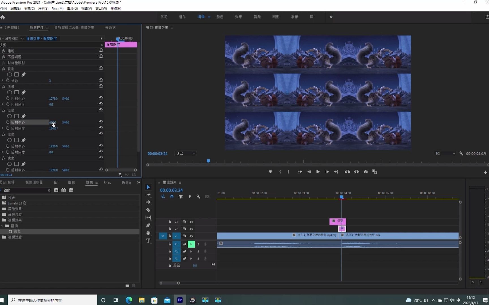Screen dimensions: 489x305
Task: Select the Type tool
Action: [148, 241]
